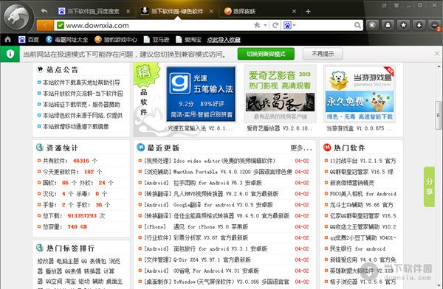Reload the page with the refresh icon
The height and width of the screenshot is (289, 443).
(275, 25)
